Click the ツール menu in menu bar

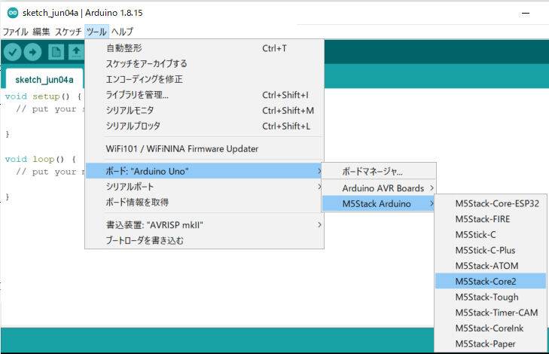pos(96,32)
